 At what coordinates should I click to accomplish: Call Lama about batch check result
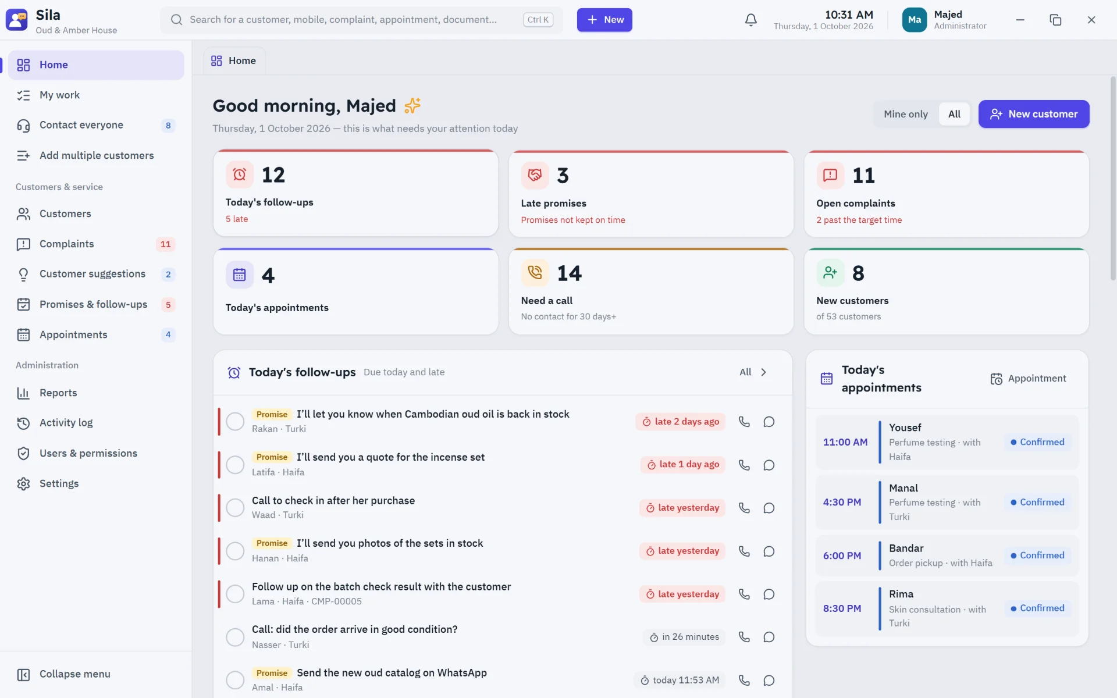coord(744,594)
